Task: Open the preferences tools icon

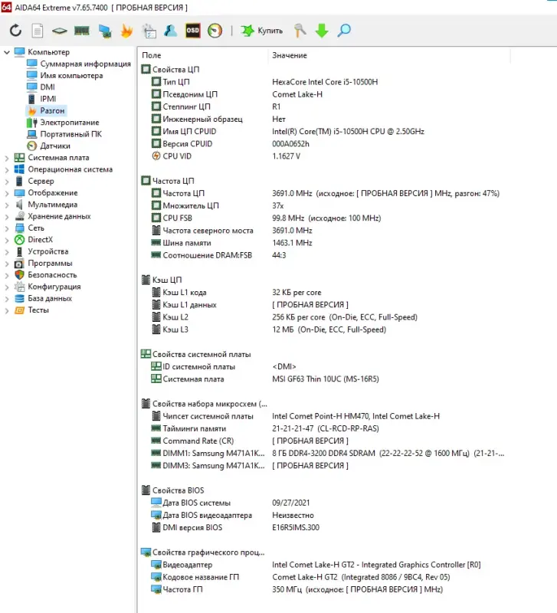Action: (300, 31)
